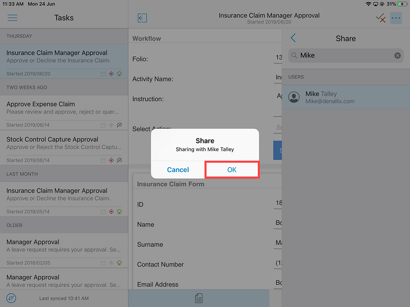The width and height of the screenshot is (410, 307).
Task: Tap the approve/decline check-cross icon
Action: (x=381, y=18)
